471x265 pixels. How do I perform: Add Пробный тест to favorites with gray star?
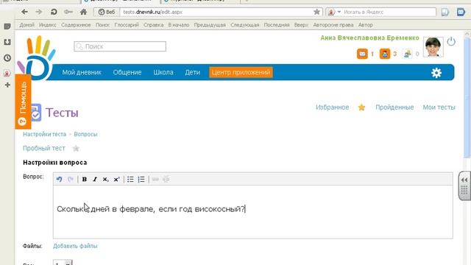[x=76, y=149]
